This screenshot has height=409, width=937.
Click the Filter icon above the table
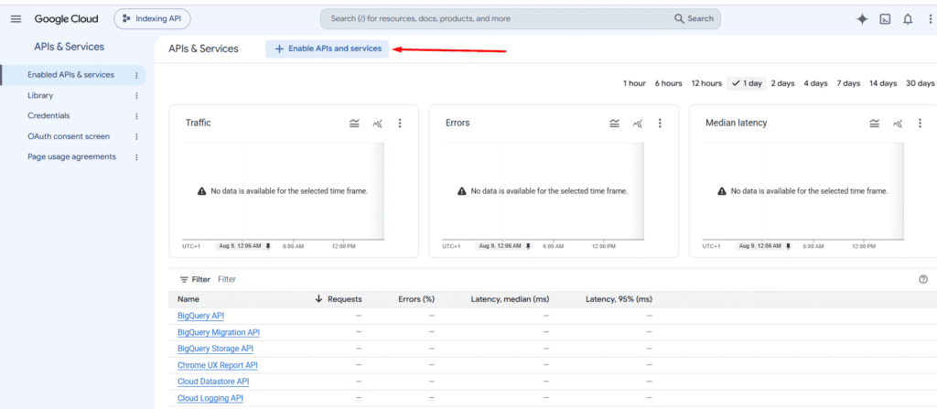(184, 279)
